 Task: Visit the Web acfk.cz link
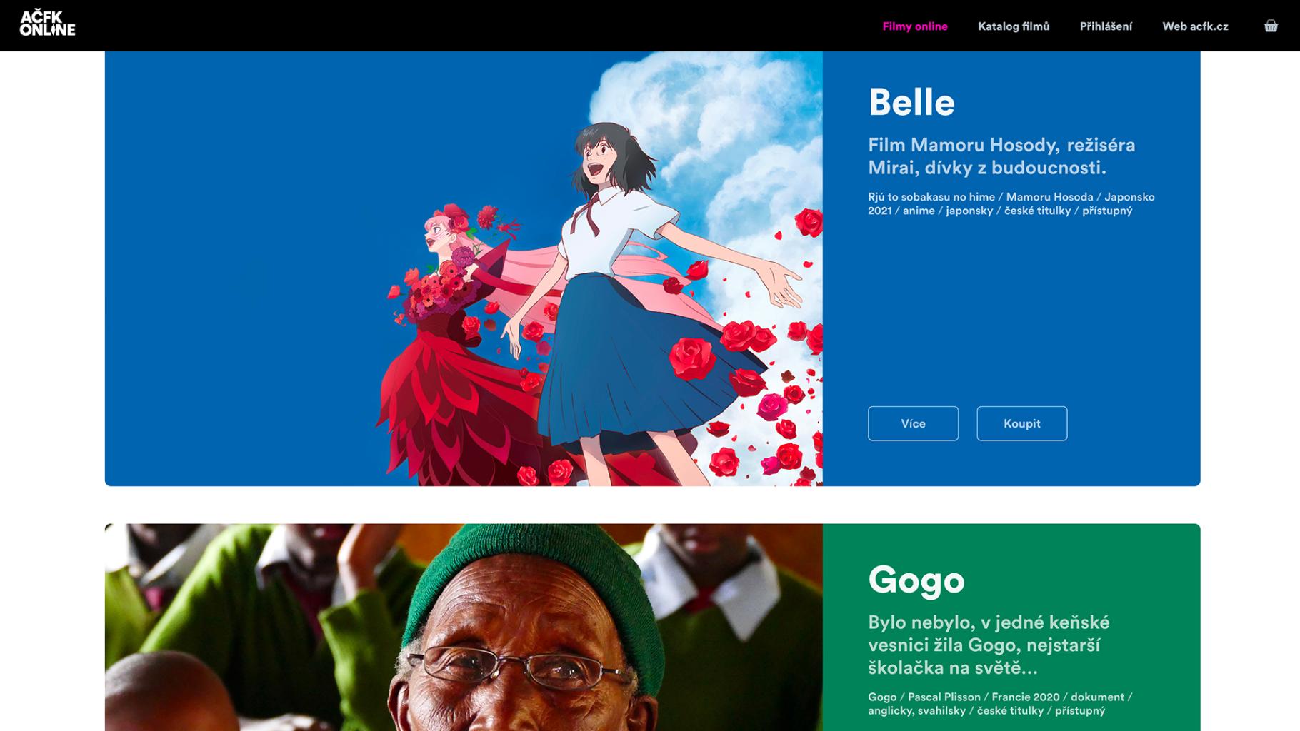coord(1195,26)
